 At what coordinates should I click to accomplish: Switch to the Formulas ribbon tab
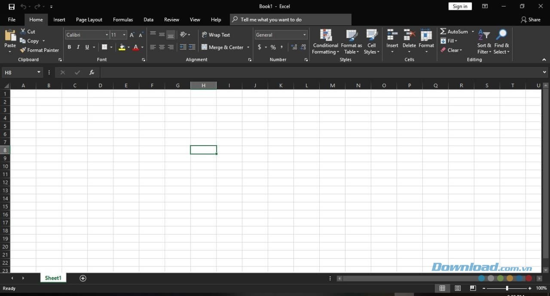coord(123,19)
